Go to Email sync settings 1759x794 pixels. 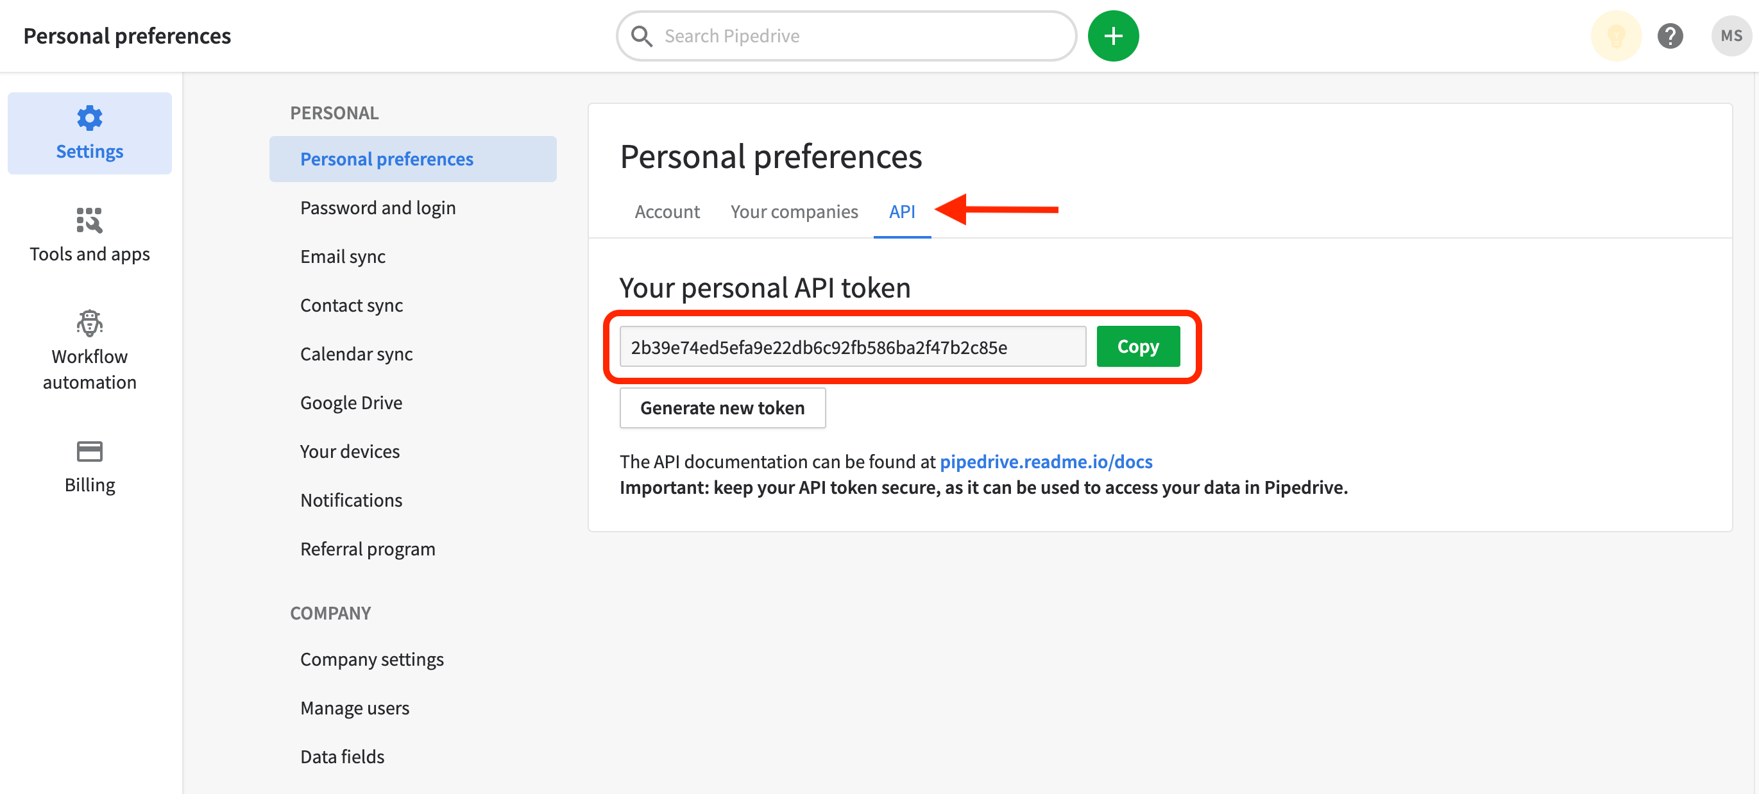pyautogui.click(x=343, y=257)
